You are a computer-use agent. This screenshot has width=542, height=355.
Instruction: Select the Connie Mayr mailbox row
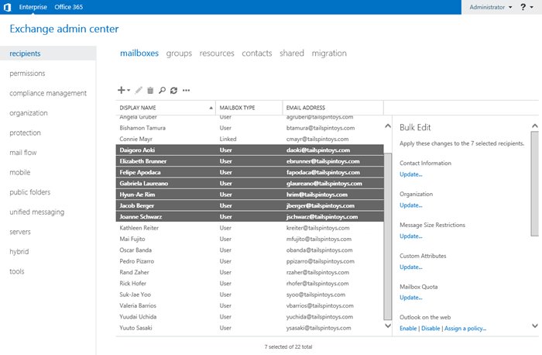[249, 139]
